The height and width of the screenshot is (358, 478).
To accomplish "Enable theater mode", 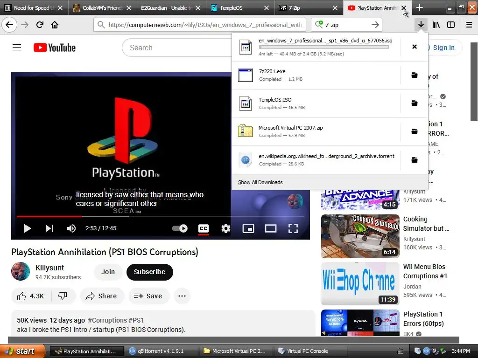I will click(x=270, y=228).
